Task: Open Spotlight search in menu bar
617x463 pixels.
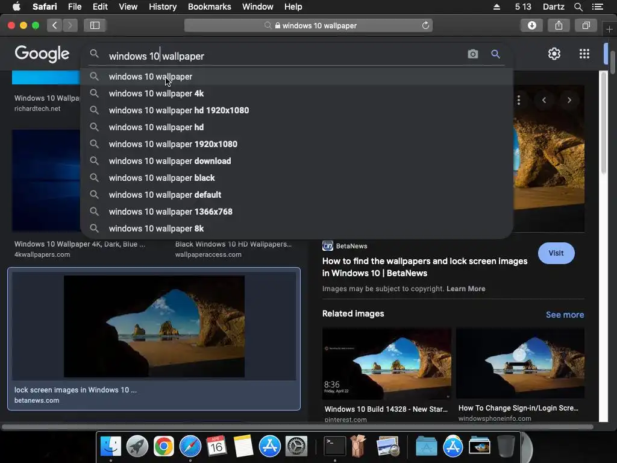Action: click(578, 7)
